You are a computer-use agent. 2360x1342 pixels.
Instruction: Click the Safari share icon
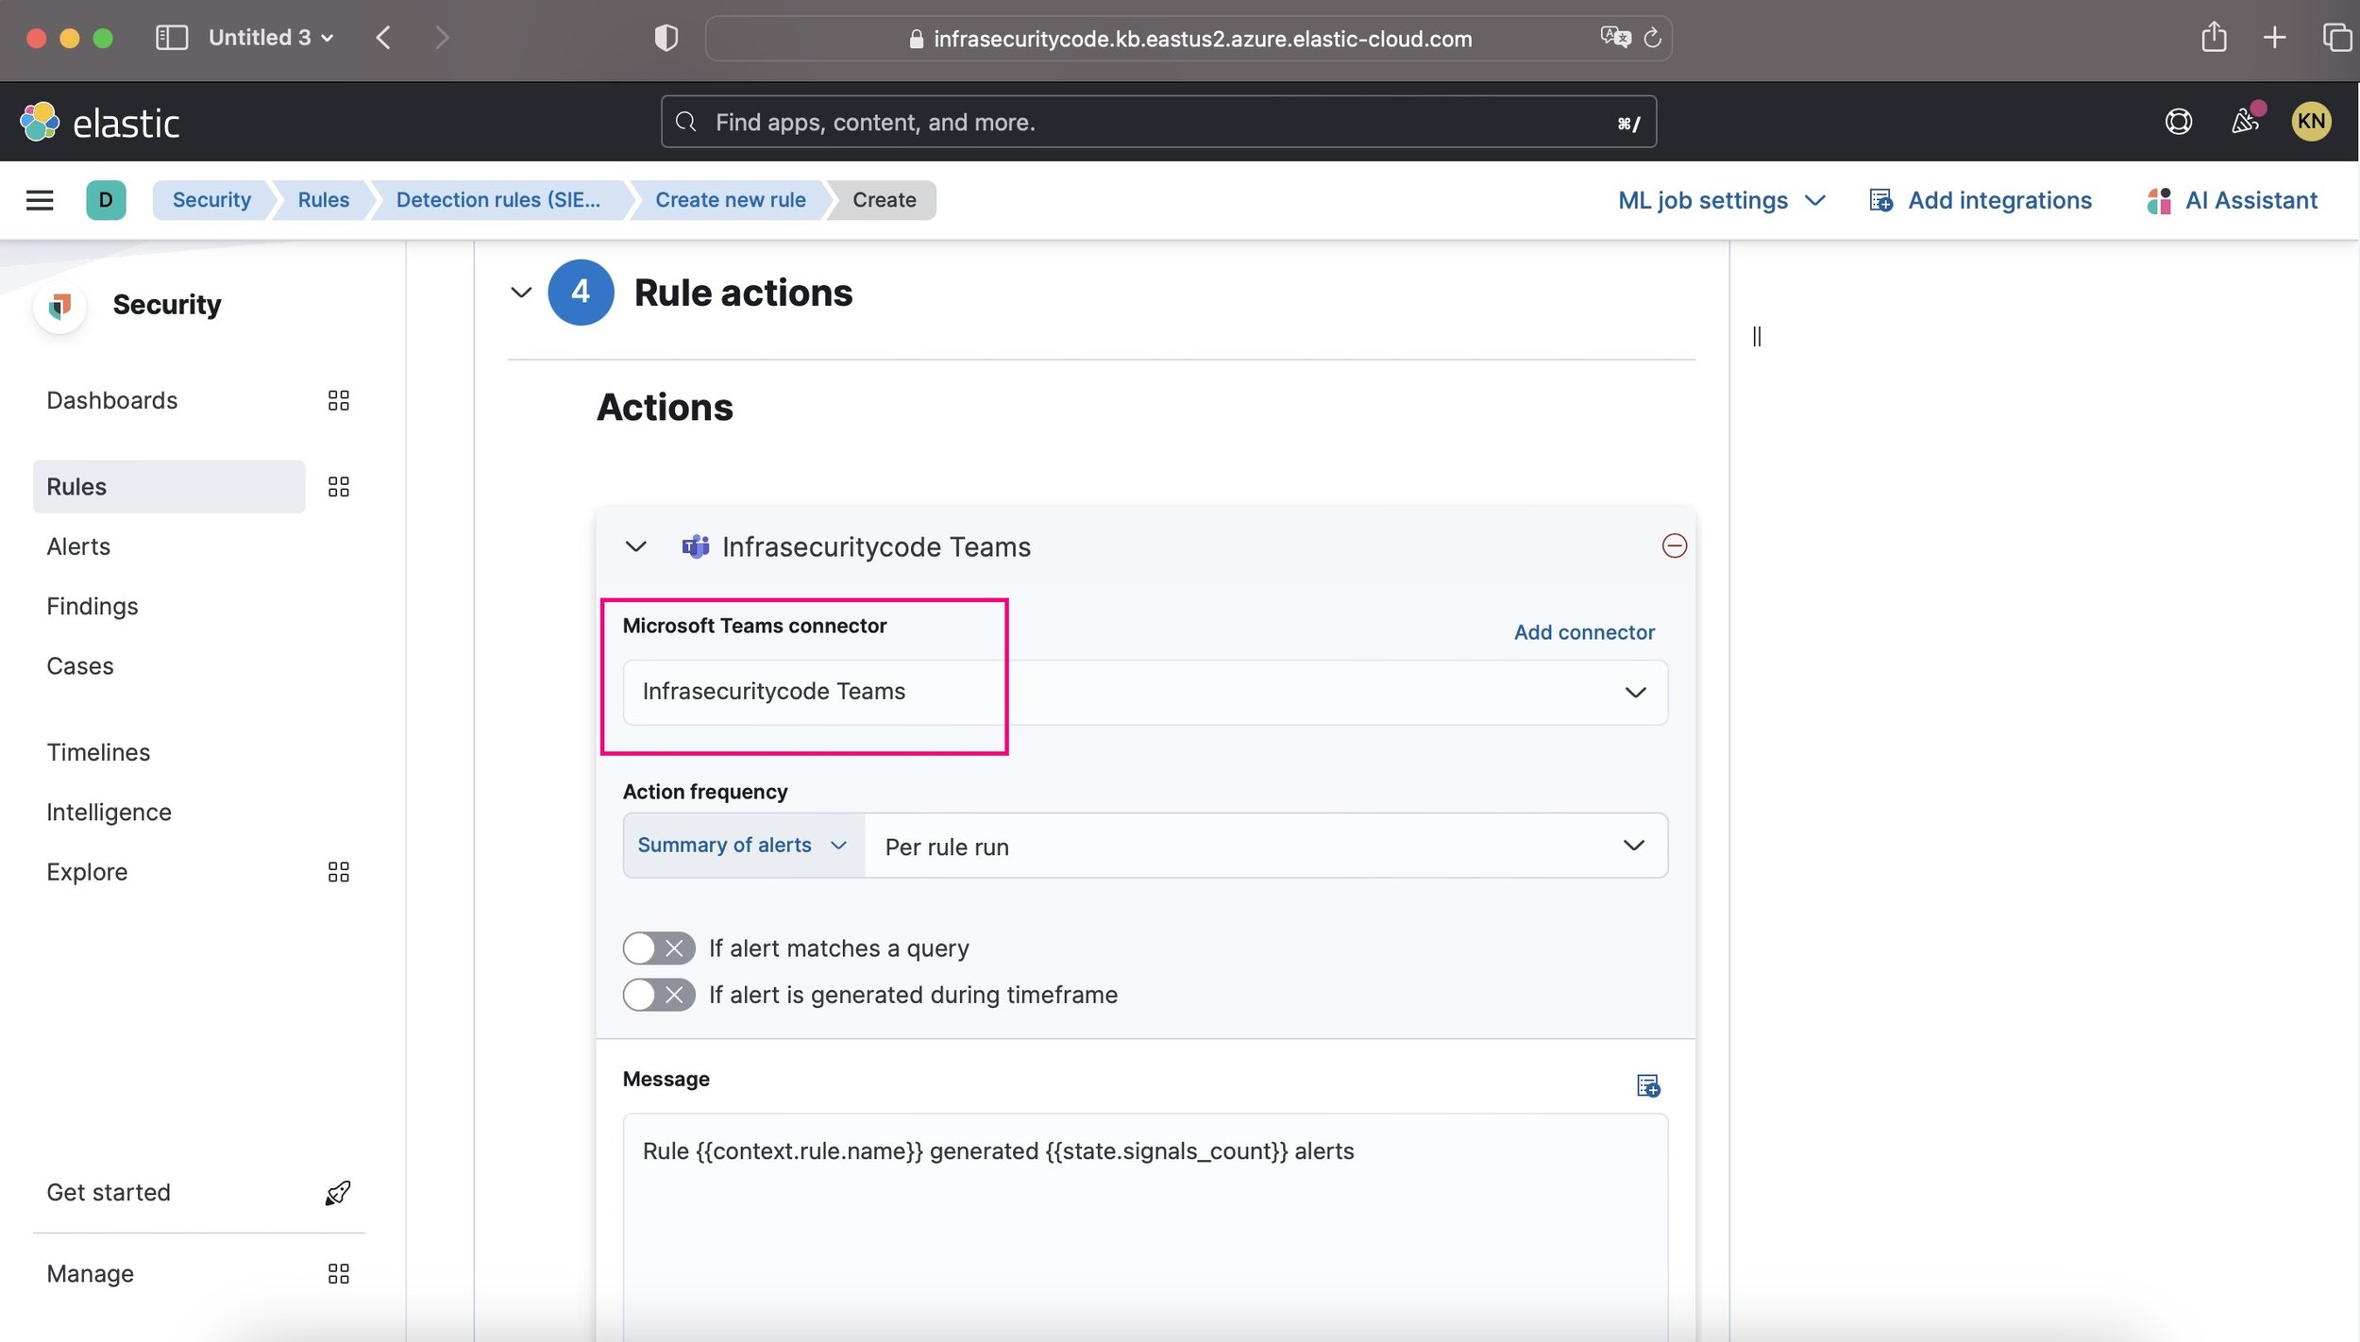point(2214,38)
